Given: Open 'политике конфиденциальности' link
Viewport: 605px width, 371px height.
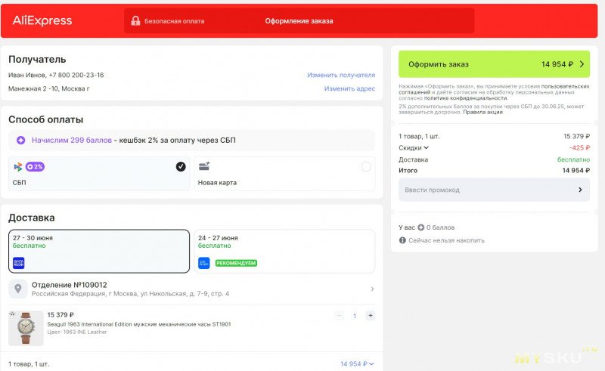Looking at the screenshot, I should [466, 98].
